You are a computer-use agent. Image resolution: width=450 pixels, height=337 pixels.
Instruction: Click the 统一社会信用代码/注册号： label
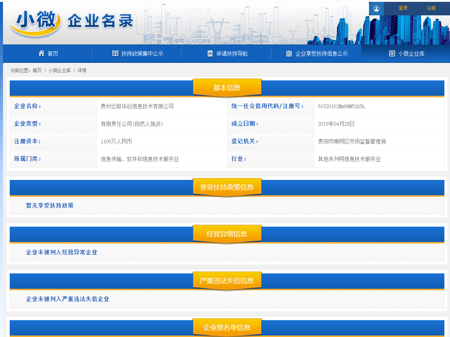(x=267, y=106)
